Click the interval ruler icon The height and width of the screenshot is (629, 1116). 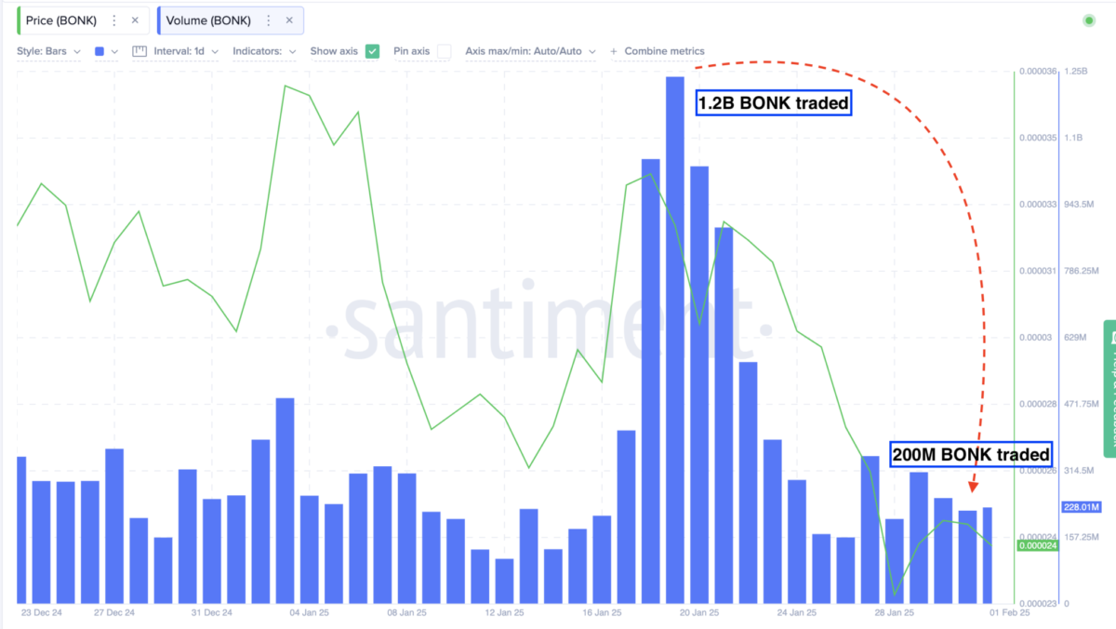tap(139, 52)
